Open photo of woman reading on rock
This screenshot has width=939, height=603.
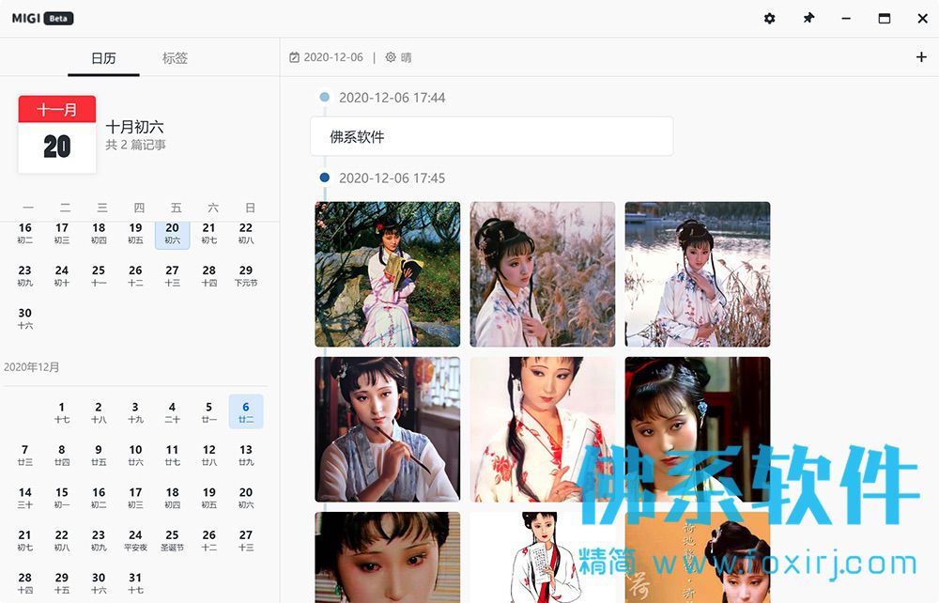click(x=388, y=274)
